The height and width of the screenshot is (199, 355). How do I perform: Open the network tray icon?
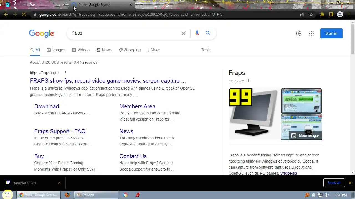click(320, 195)
